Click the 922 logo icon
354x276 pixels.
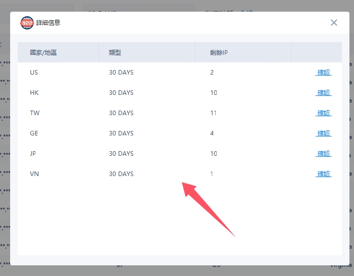coord(27,23)
